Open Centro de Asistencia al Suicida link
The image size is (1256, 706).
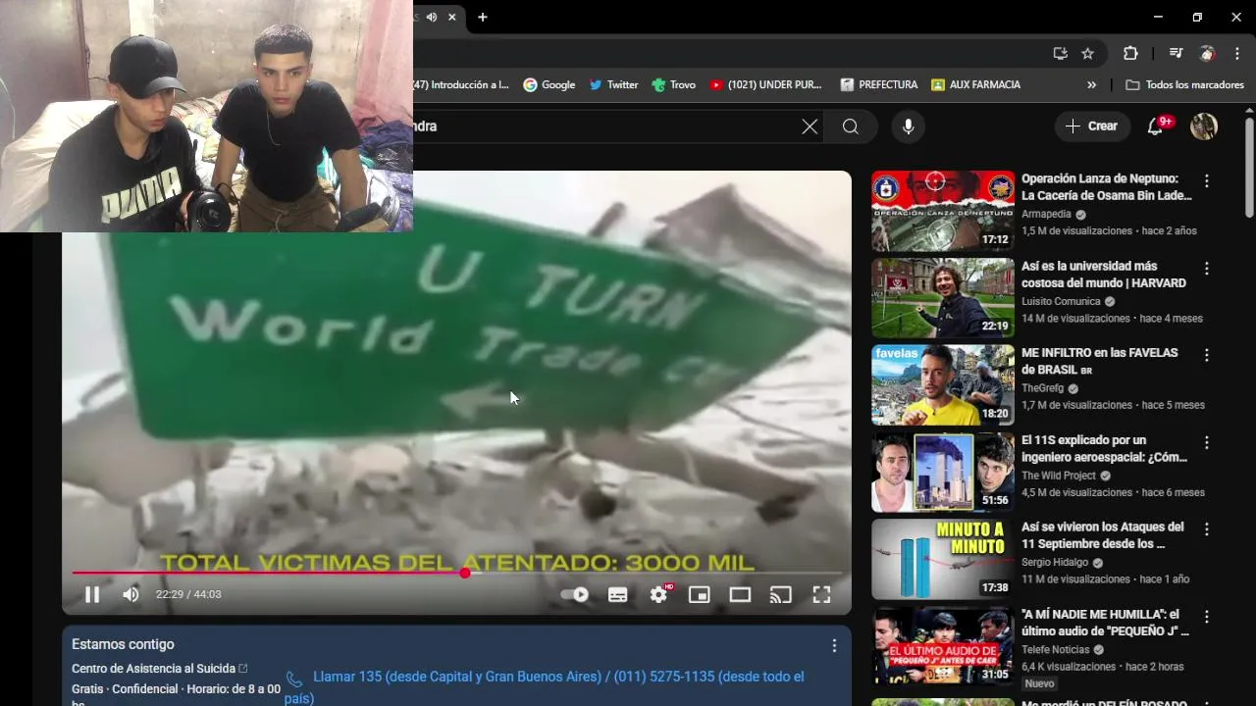point(159,669)
